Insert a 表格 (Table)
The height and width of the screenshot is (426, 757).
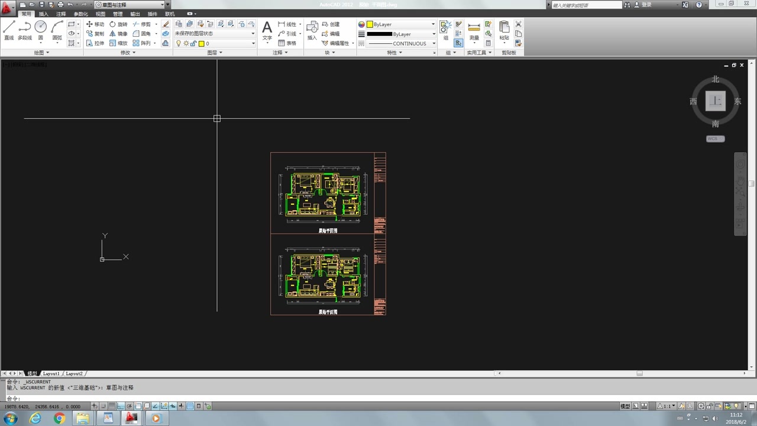[x=287, y=43]
